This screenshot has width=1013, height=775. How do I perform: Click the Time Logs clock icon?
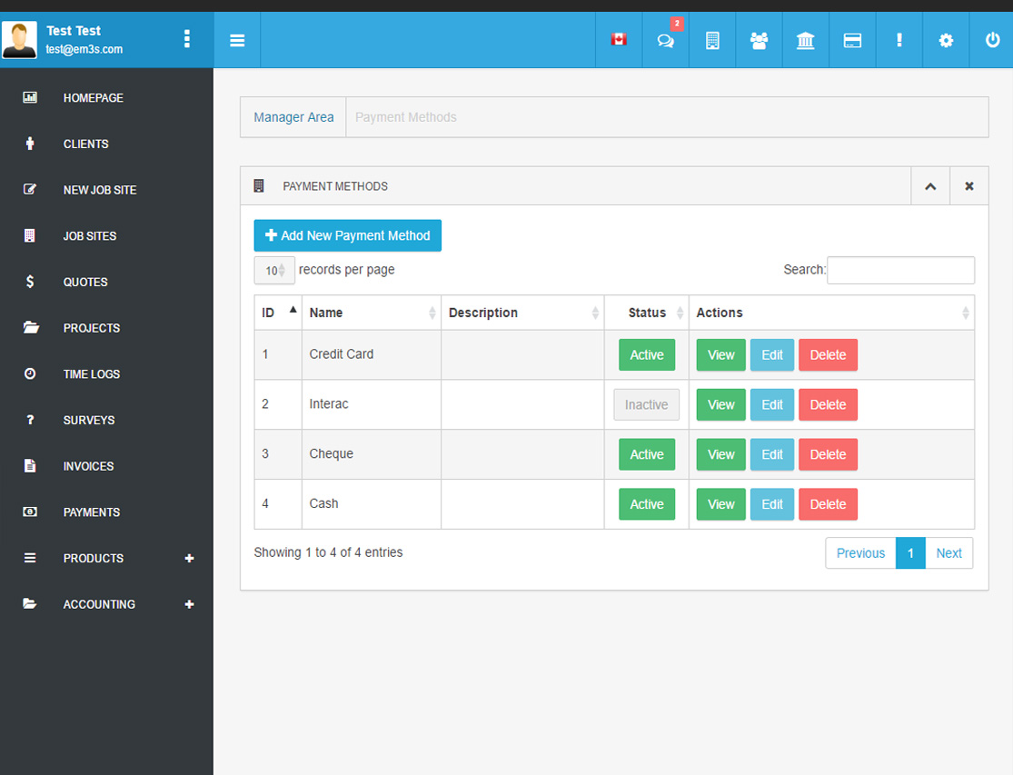pyautogui.click(x=30, y=373)
